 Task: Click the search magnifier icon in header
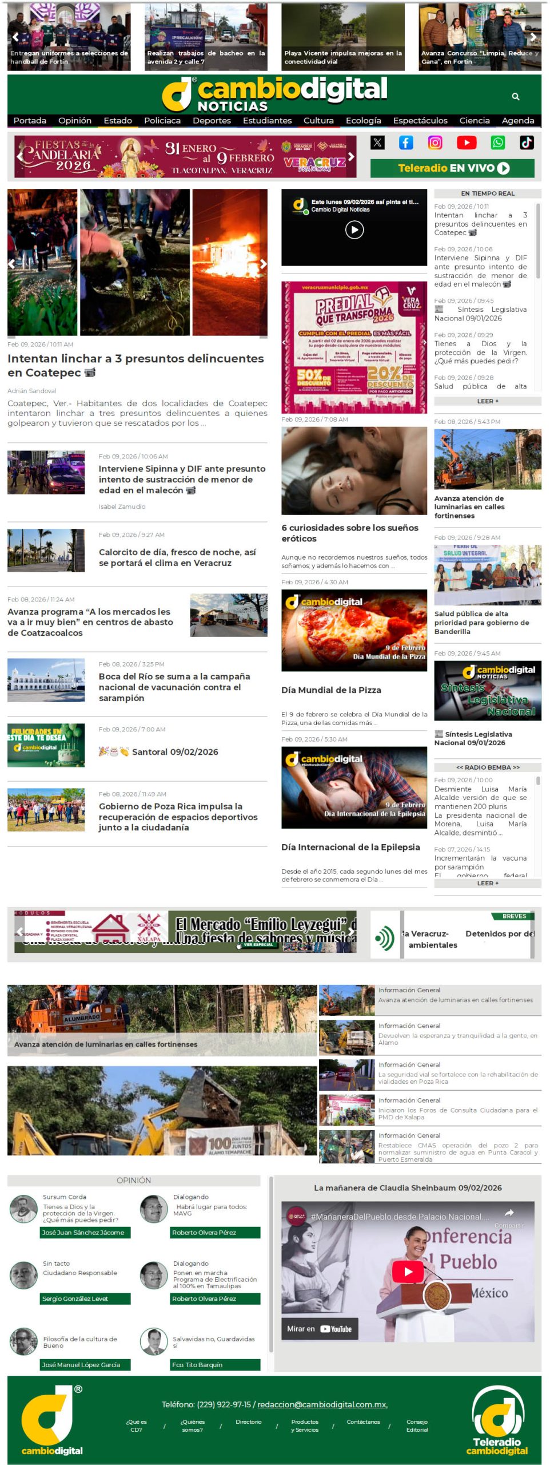(x=515, y=97)
